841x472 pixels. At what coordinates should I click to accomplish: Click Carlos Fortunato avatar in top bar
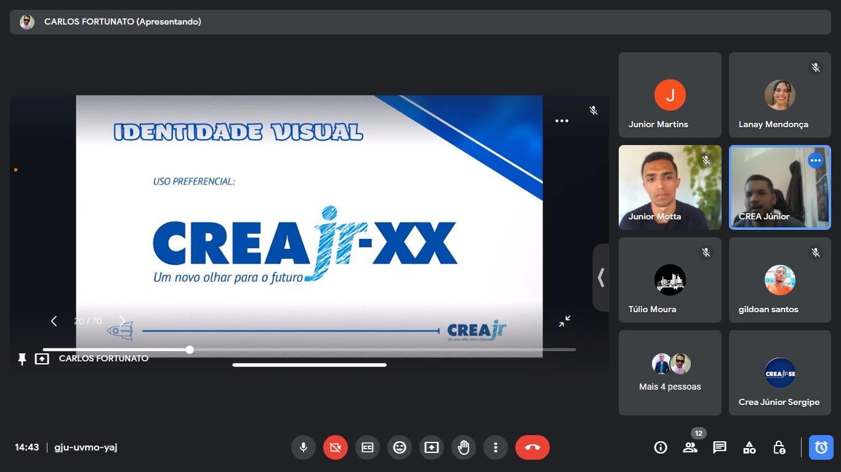pos(27,22)
